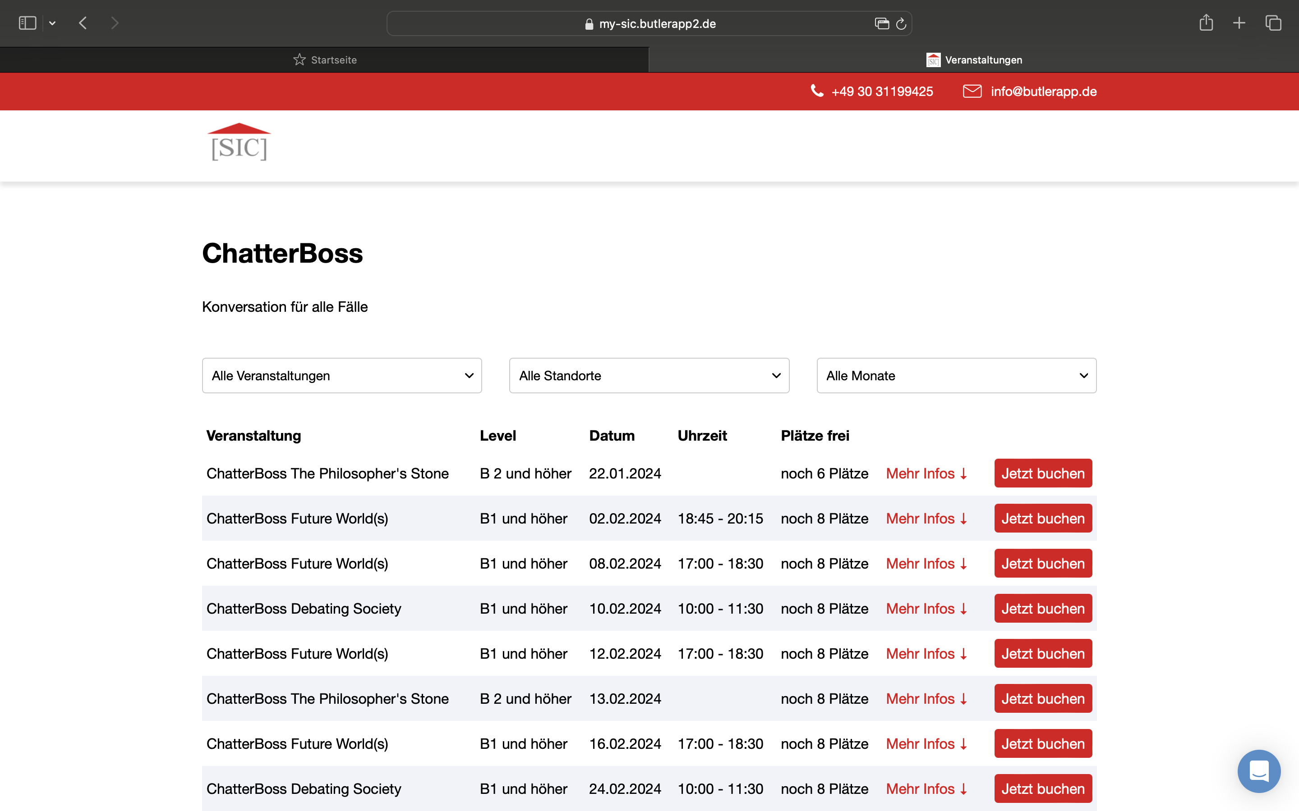Open the Alle Standorte dropdown
Screen dimensions: 1299x811
click(649, 375)
